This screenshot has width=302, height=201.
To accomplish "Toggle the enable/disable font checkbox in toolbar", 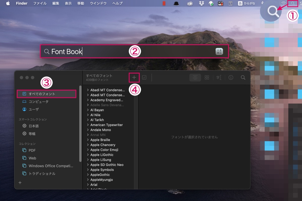I will 144,78.
